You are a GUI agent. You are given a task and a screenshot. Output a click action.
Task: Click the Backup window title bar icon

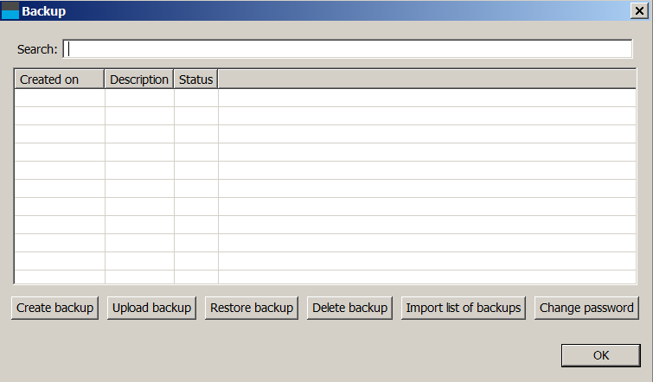10,11
